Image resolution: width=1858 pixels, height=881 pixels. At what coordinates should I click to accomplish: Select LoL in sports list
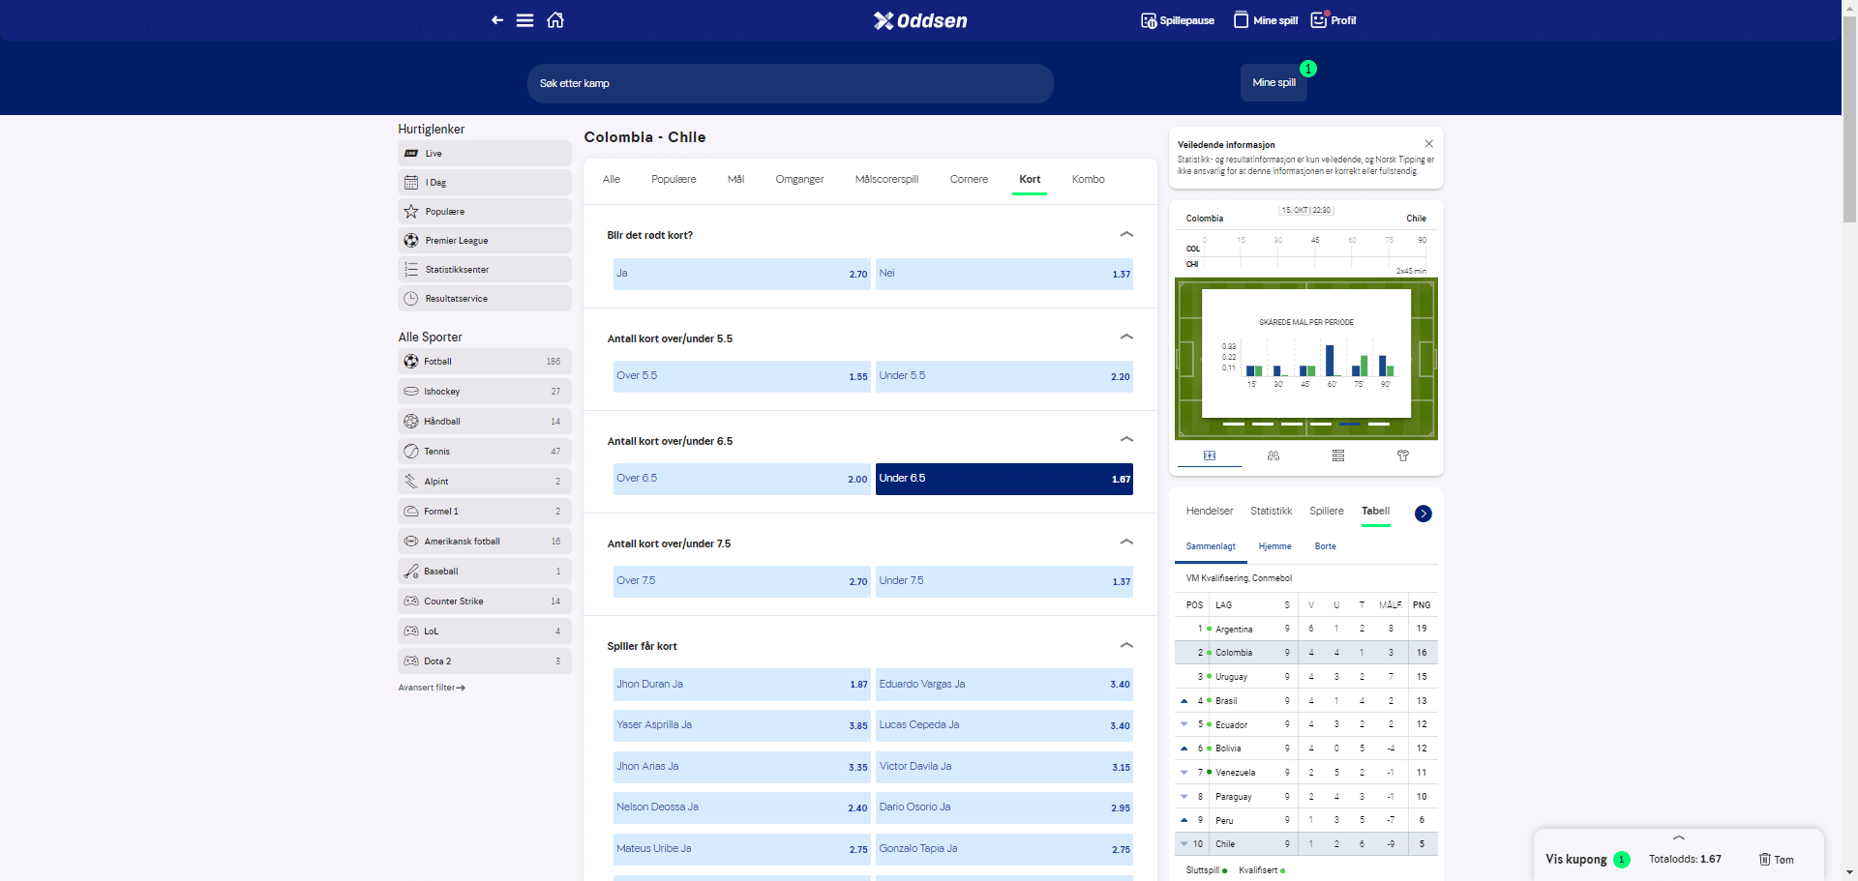pyautogui.click(x=485, y=631)
